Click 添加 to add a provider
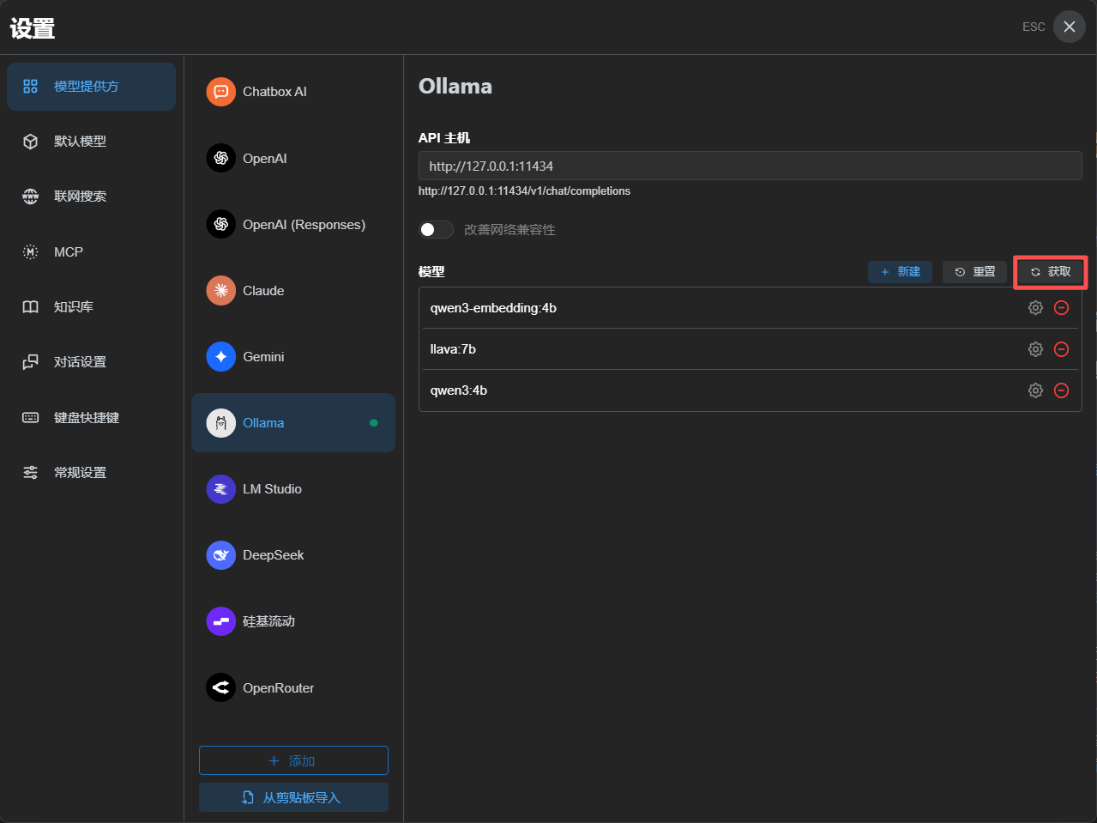This screenshot has height=823, width=1097. click(x=293, y=760)
